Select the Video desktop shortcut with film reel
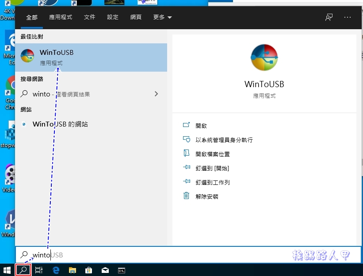 (9, 178)
